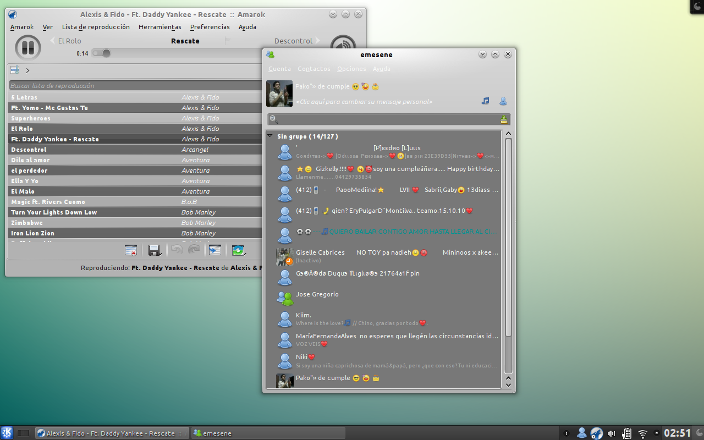Open the emesene Ayuda menu
This screenshot has height=440, width=704.
(x=382, y=69)
